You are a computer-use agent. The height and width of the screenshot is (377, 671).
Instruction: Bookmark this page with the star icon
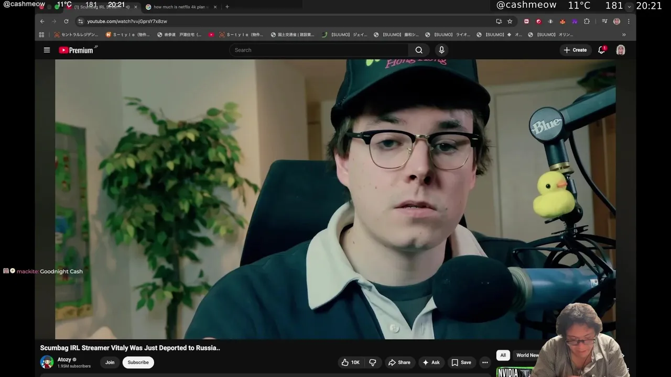coord(510,21)
